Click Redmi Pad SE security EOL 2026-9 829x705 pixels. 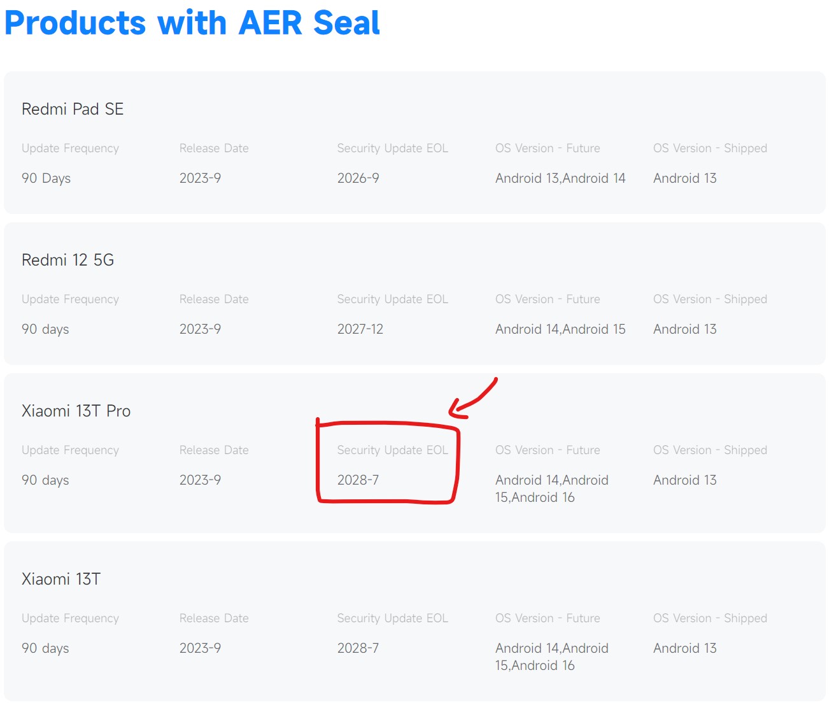[358, 178]
